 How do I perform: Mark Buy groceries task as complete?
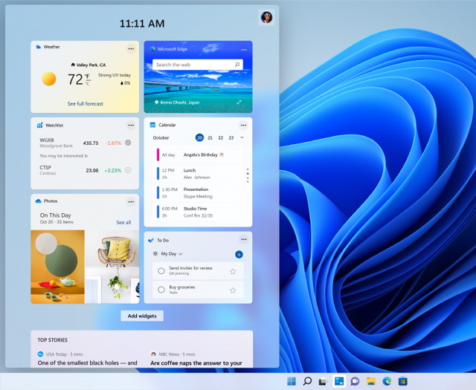click(161, 290)
